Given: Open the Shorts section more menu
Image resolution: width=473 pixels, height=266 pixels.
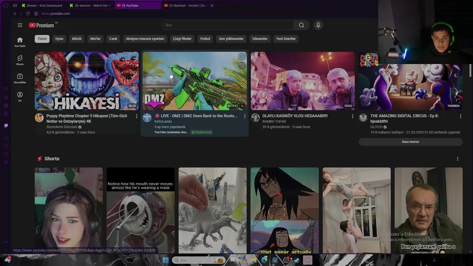Looking at the screenshot, I should point(457,158).
